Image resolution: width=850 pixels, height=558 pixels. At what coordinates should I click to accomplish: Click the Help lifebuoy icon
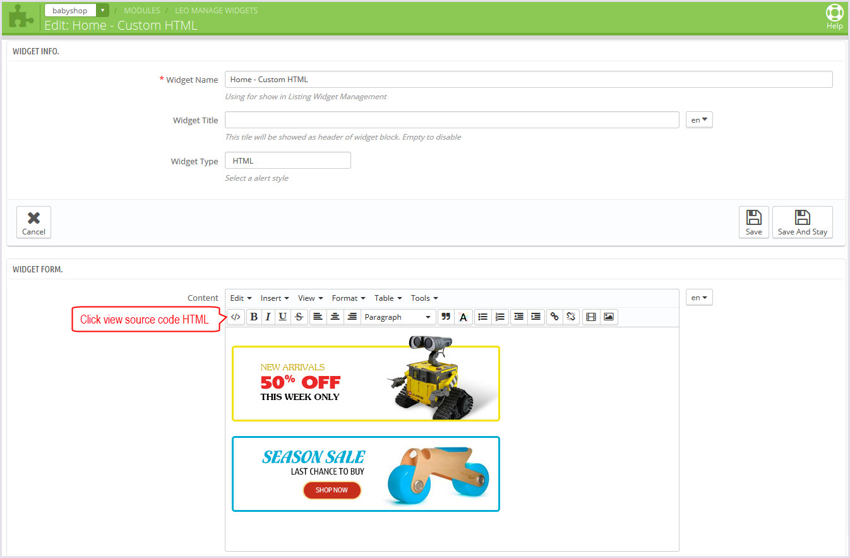click(834, 13)
